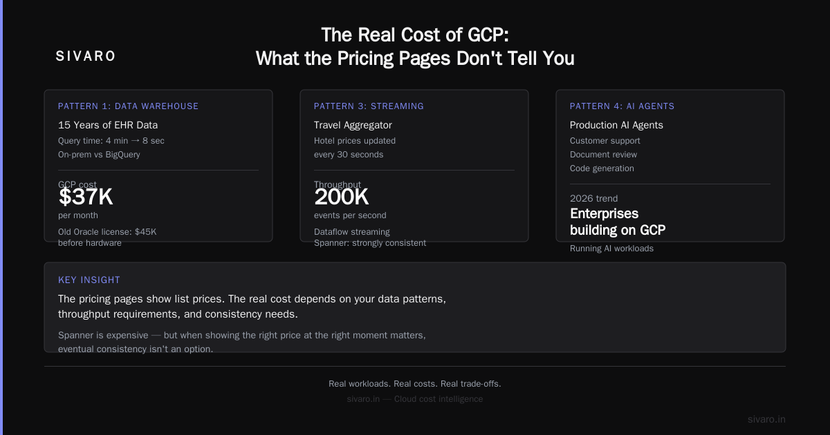This screenshot has width=830, height=435.
Task: Click the 'PATTERN 3: STREAMING' label
Action: (x=369, y=106)
